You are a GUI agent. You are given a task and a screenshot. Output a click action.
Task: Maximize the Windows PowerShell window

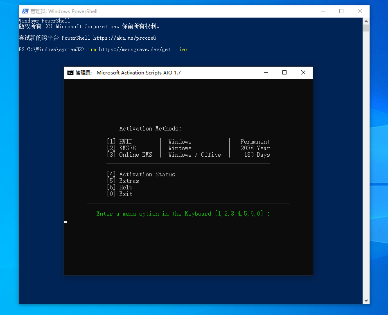click(341, 11)
